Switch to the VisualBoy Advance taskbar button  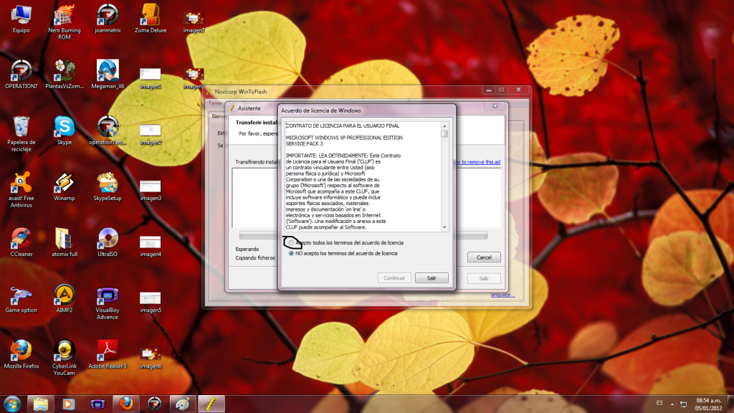tap(97, 404)
